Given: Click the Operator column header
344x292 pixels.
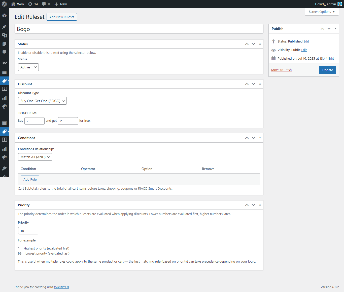Looking at the screenshot, I should (88, 169).
